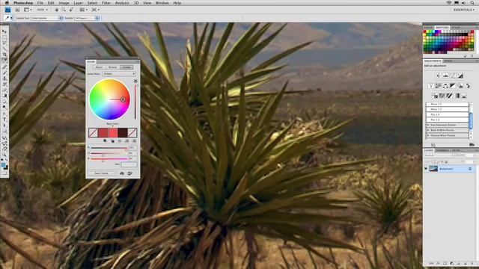Click the Rotate View icon in application bar
479x269 pixels.
[x=71, y=10]
